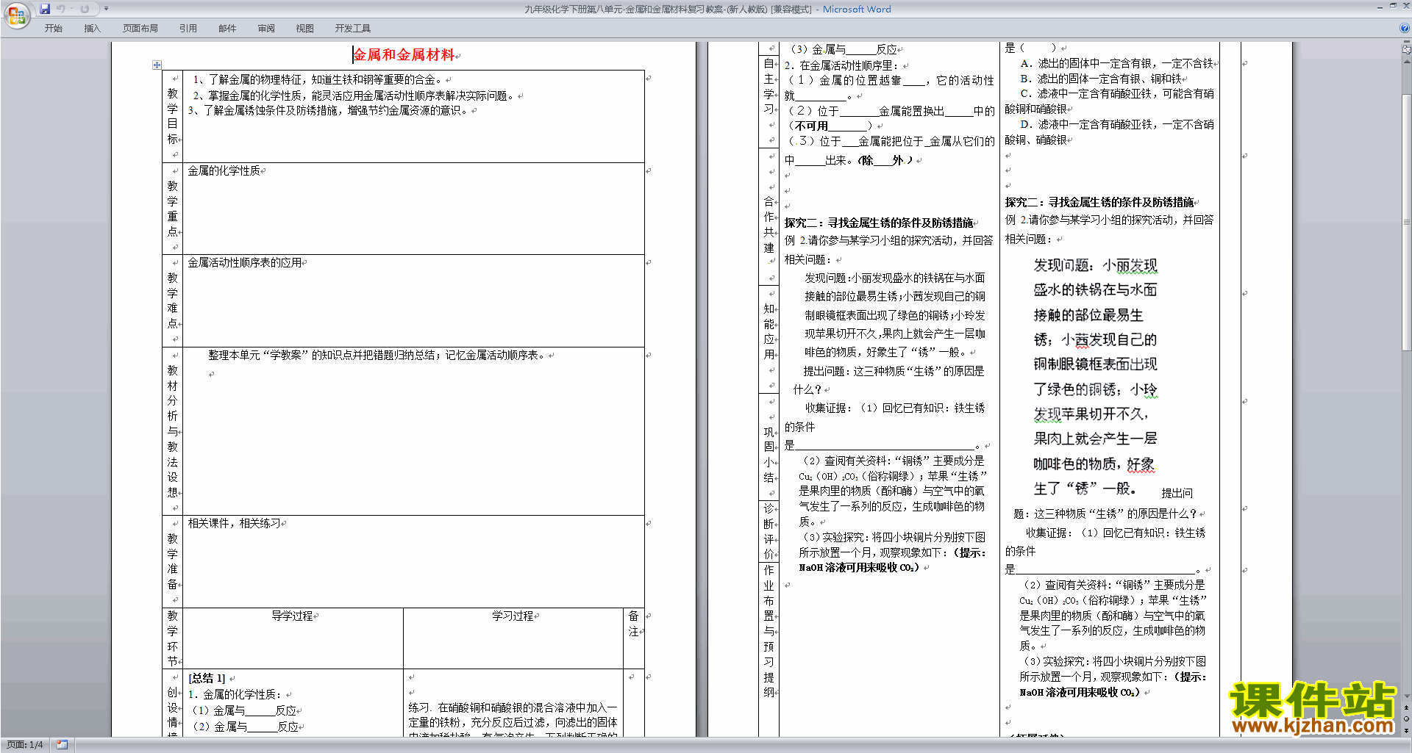This screenshot has width=1412, height=753.
Task: Click the line 1. 金属的化学性质：
Action: [235, 694]
